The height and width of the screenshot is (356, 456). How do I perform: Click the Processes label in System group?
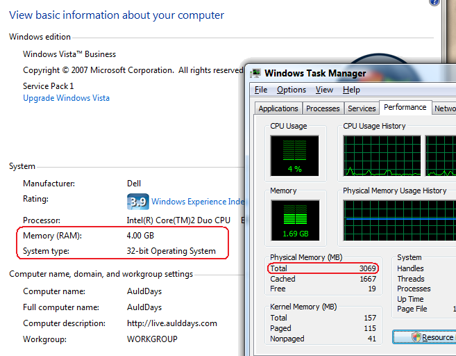click(414, 289)
